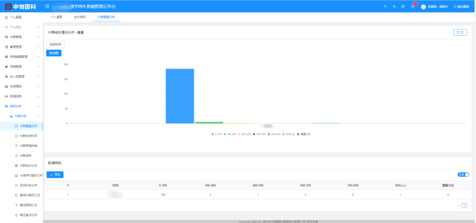Click the blue 0-300 bar in chart
The height and width of the screenshot is (223, 476).
tap(180, 96)
